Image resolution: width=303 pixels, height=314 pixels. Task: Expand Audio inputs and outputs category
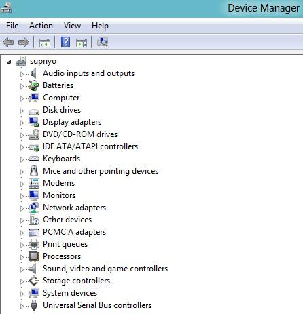tap(22, 74)
